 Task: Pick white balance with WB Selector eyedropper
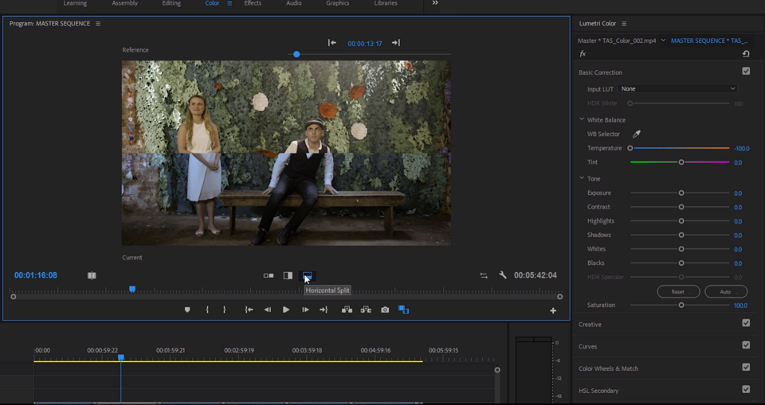click(x=636, y=134)
